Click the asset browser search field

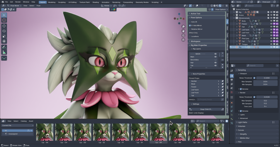pyautogui.click(x=207, y=121)
